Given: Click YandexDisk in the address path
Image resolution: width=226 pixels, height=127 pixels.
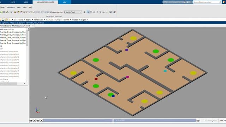Looking at the screenshot, I should click(38, 20).
